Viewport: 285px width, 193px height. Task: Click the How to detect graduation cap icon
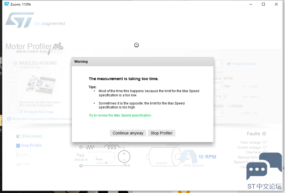tap(229, 64)
